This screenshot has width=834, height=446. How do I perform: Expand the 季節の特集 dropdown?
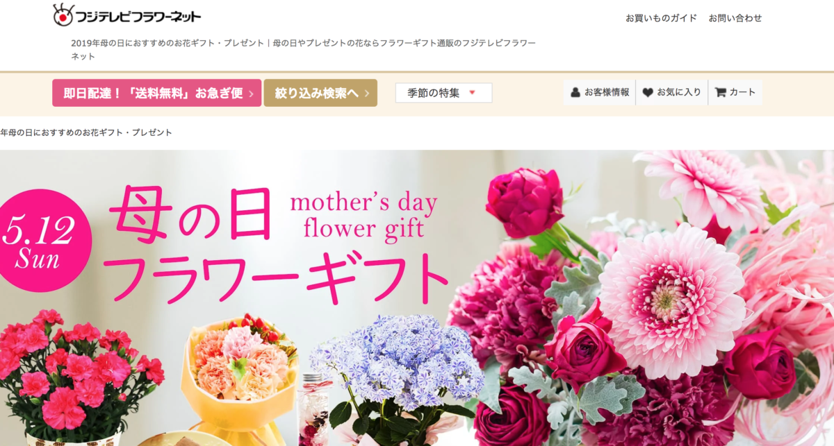point(443,93)
